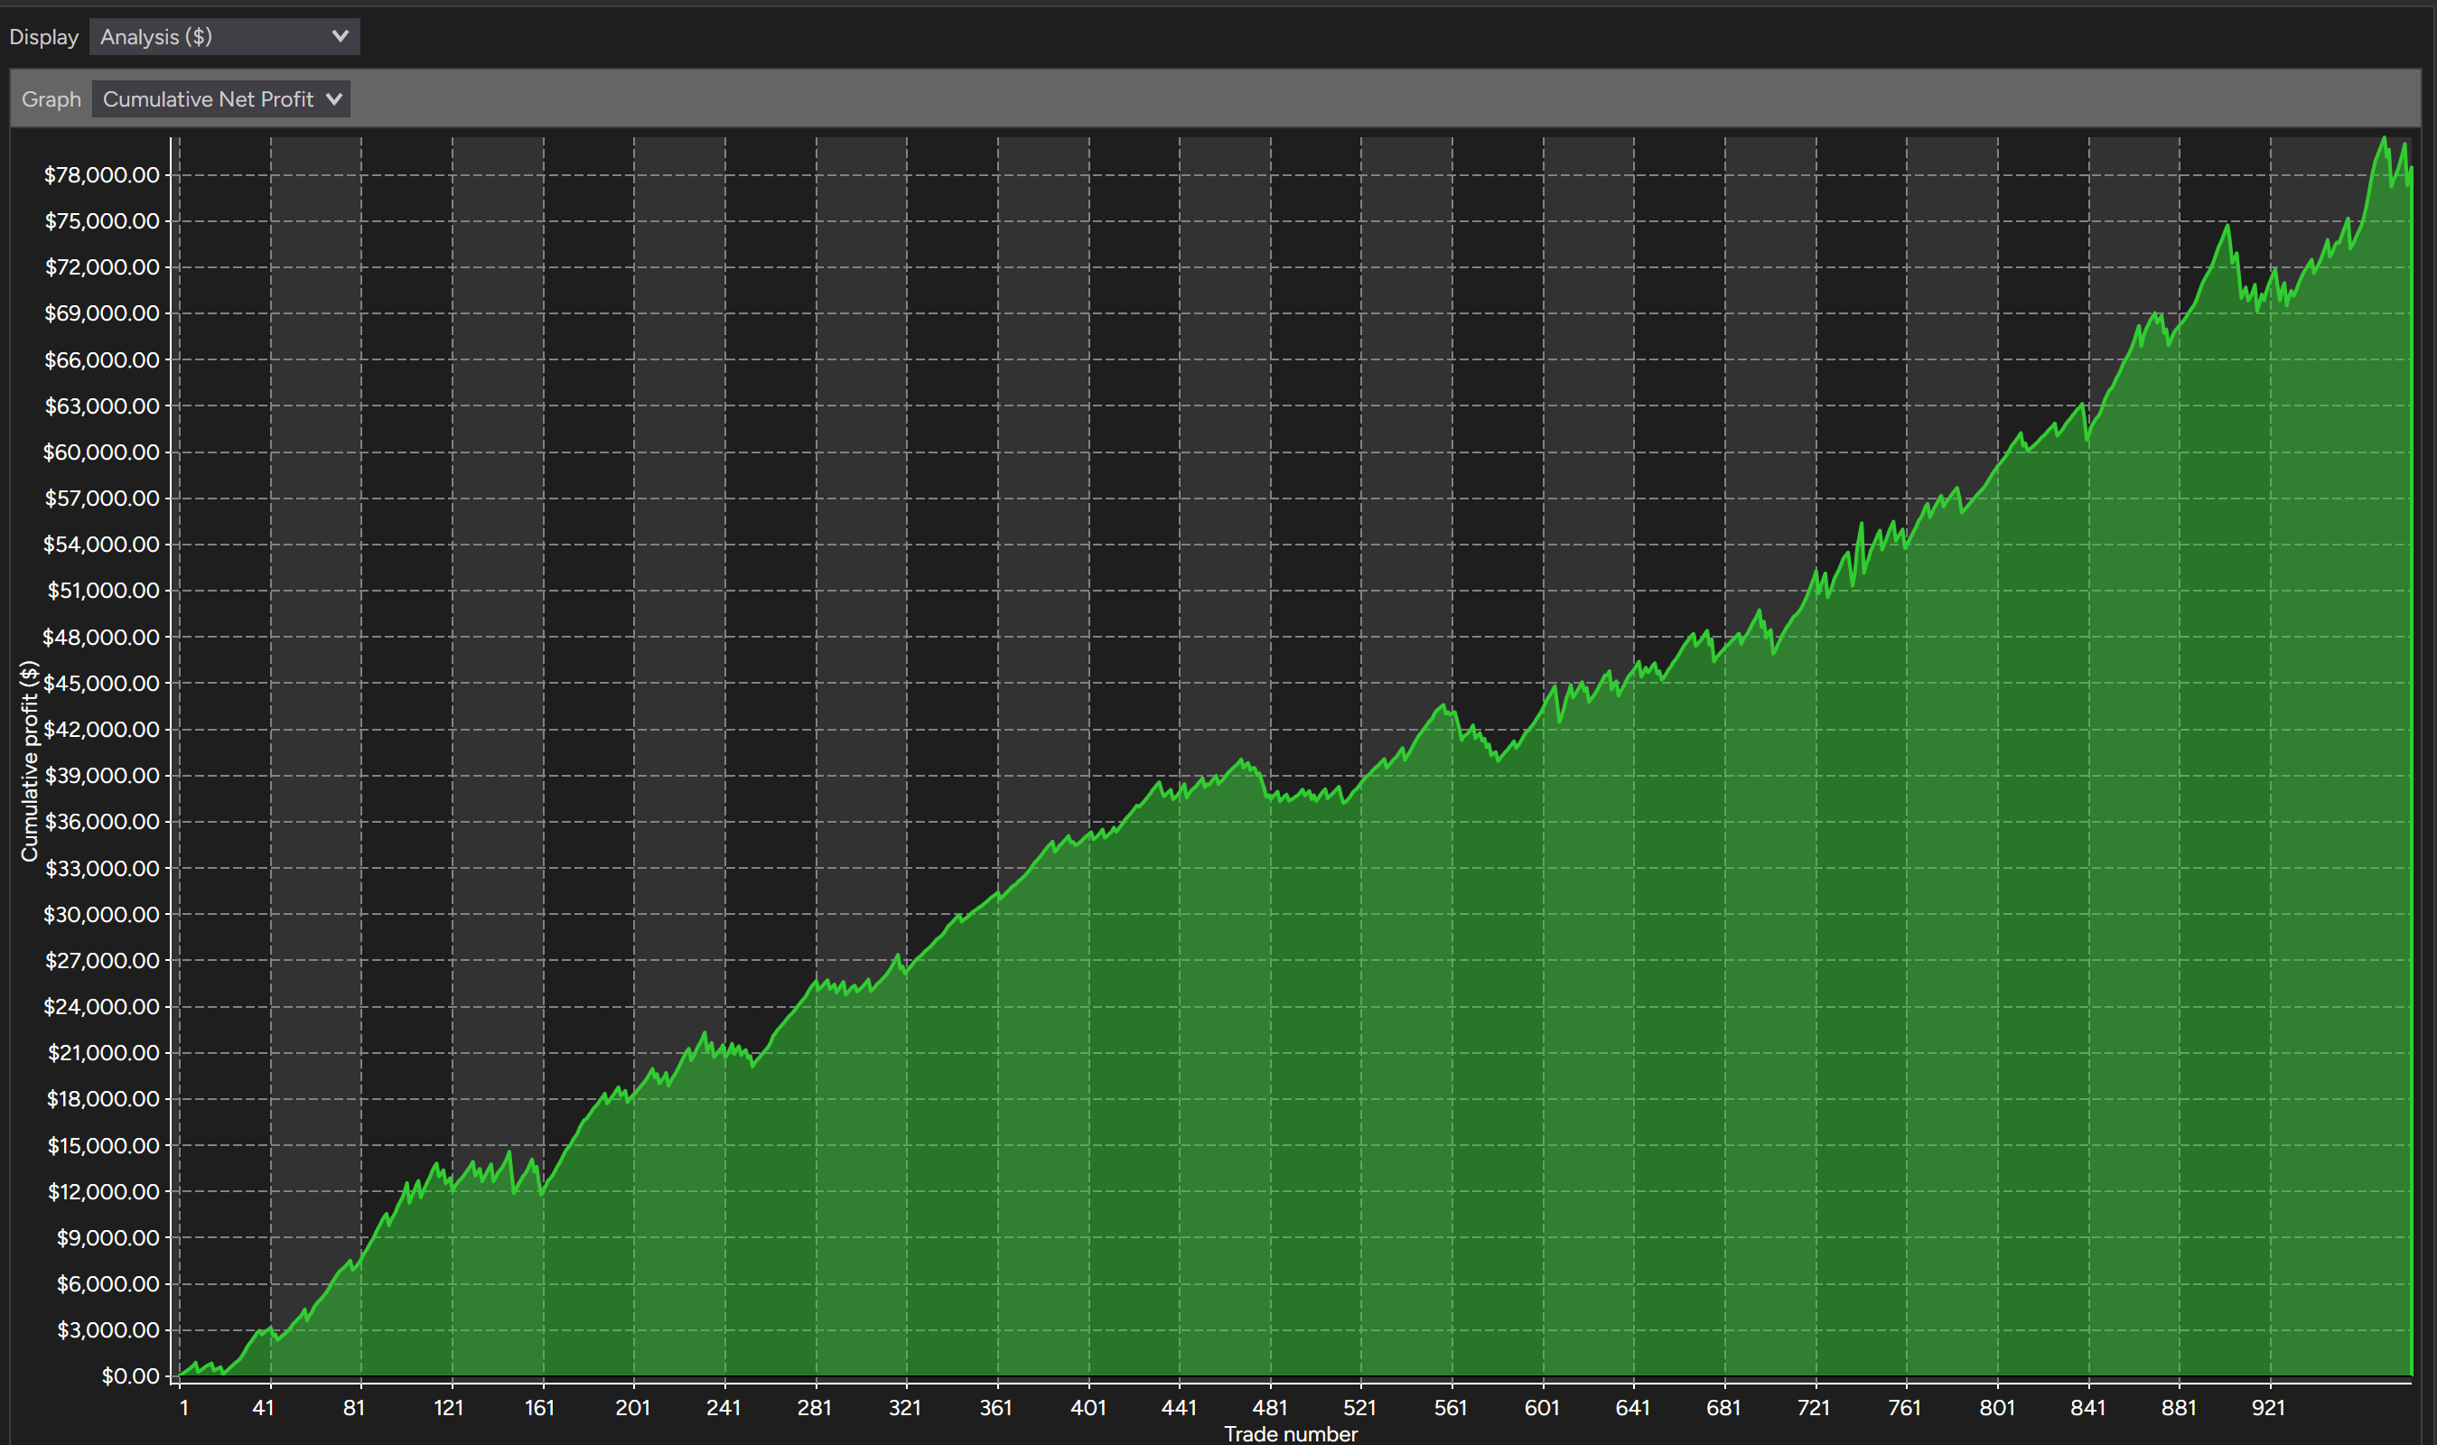Click trade number 481 on x-axis
The width and height of the screenshot is (2437, 1445).
pyautogui.click(x=1270, y=1407)
